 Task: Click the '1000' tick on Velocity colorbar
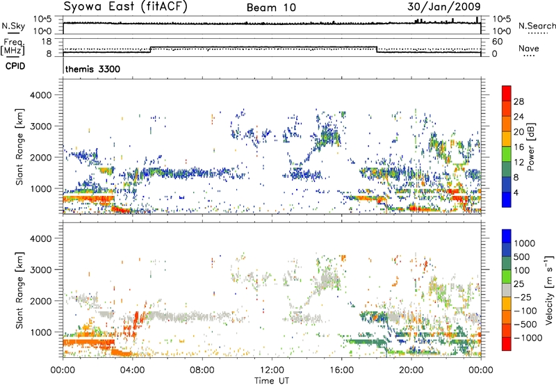click(524, 243)
